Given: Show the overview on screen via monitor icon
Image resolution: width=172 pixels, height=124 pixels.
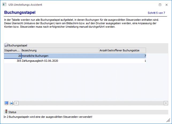Looking at the screenshot, I should (x=6, y=103).
